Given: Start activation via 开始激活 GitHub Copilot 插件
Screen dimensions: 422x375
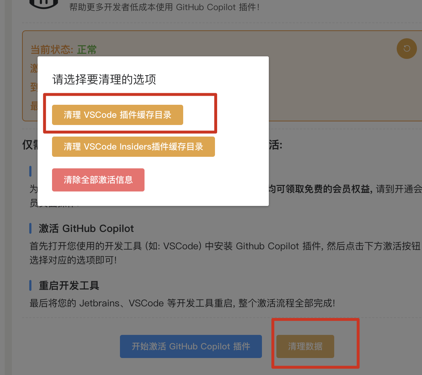Looking at the screenshot, I should coord(191,346).
